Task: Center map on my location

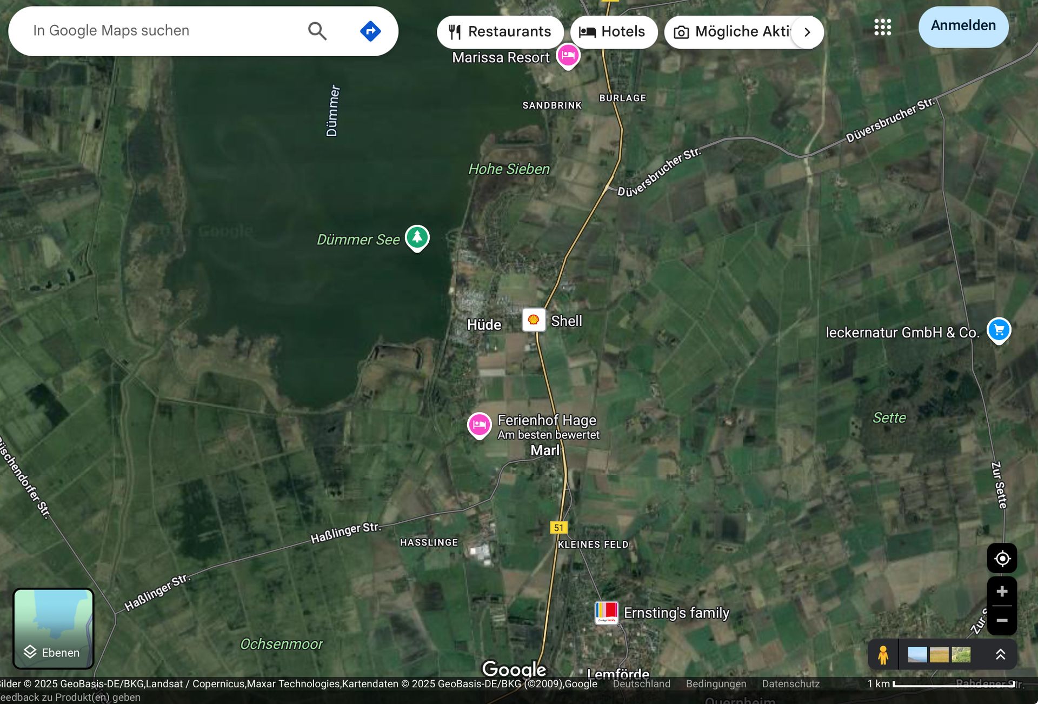Action: pyautogui.click(x=1002, y=559)
